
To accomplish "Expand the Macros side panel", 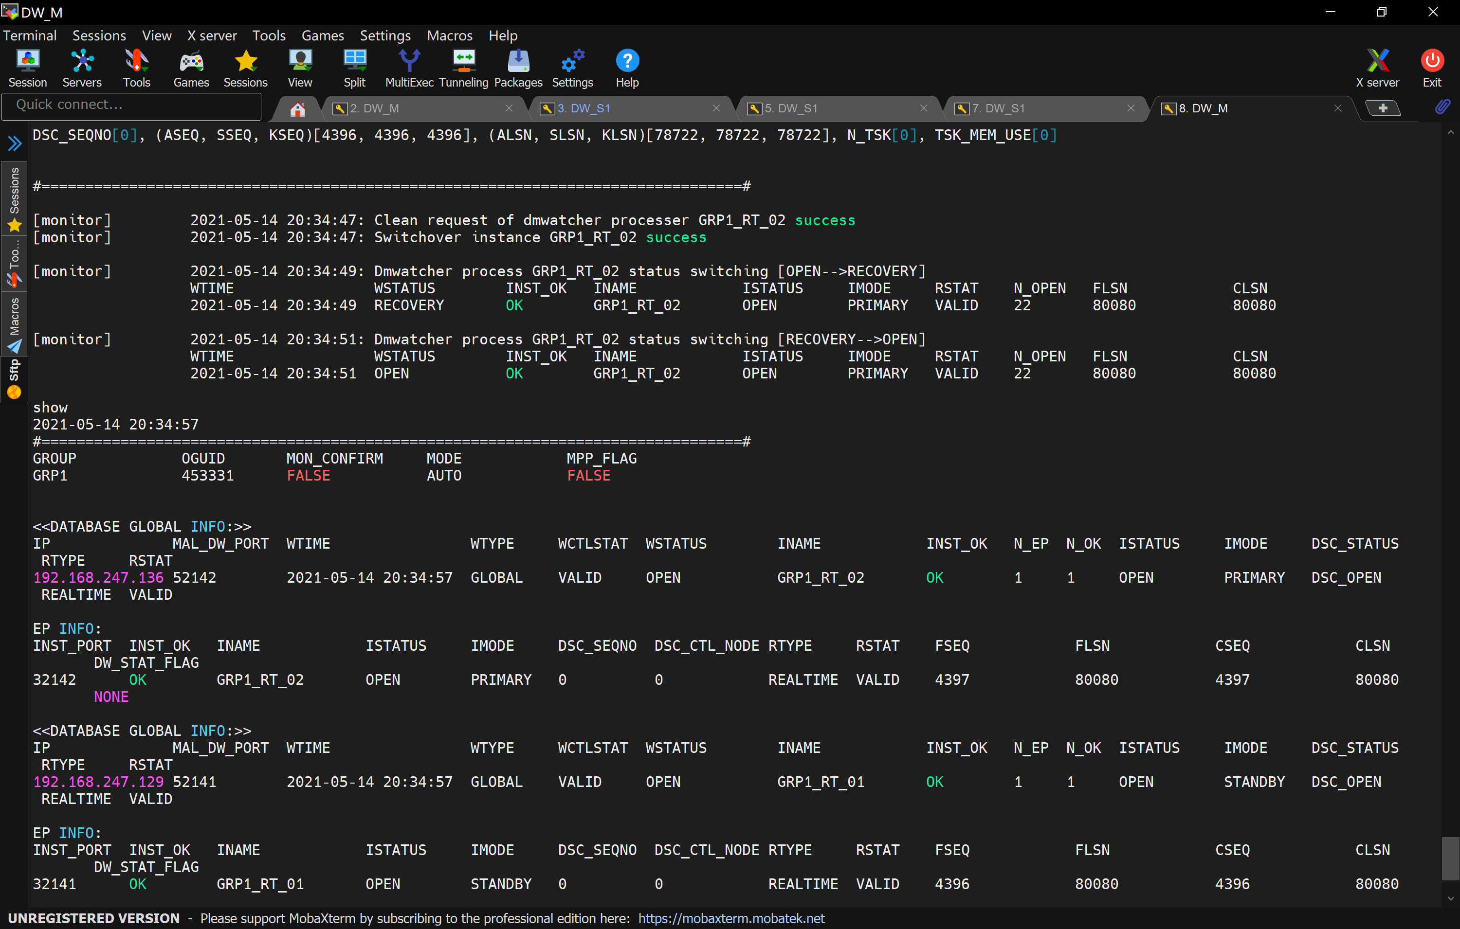I will tap(14, 324).
